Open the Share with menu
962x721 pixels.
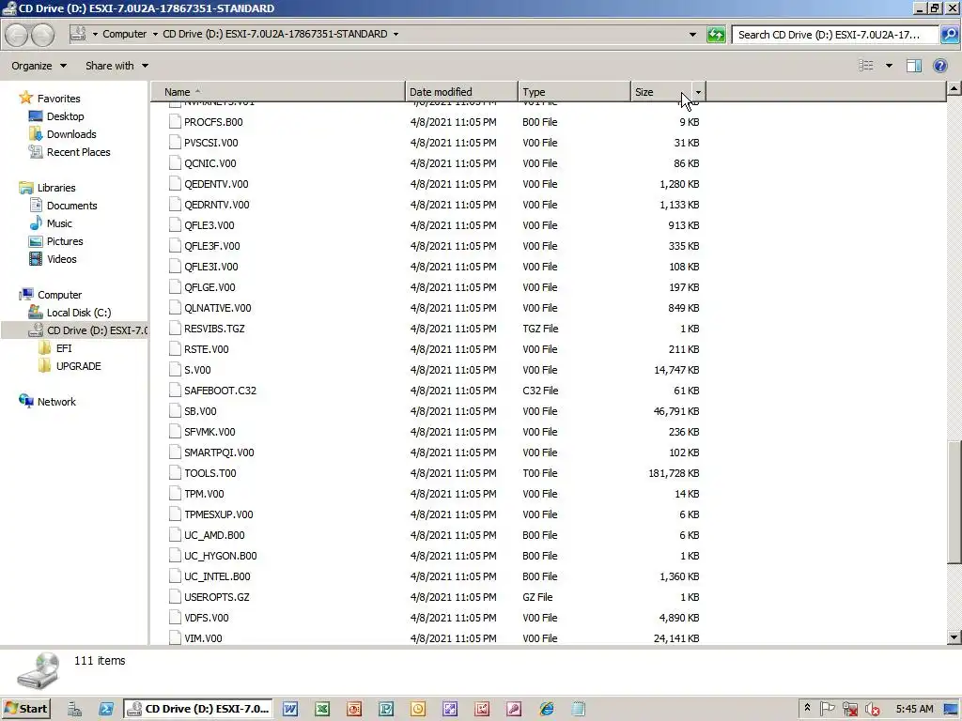(x=116, y=66)
